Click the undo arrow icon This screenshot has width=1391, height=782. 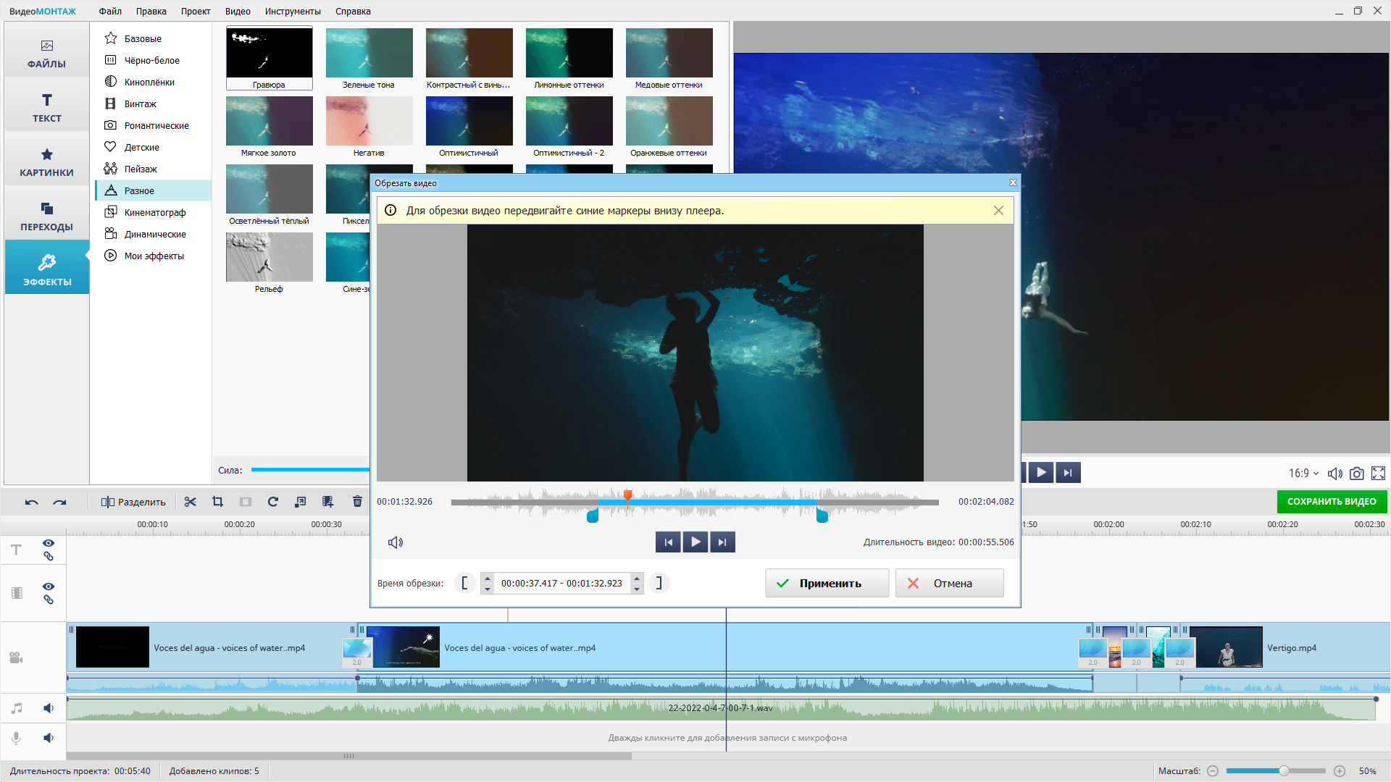pyautogui.click(x=31, y=502)
